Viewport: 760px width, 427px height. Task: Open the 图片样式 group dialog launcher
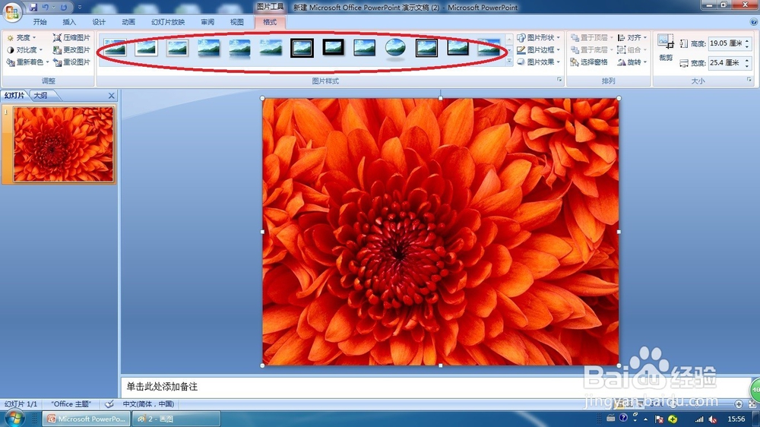coord(559,80)
